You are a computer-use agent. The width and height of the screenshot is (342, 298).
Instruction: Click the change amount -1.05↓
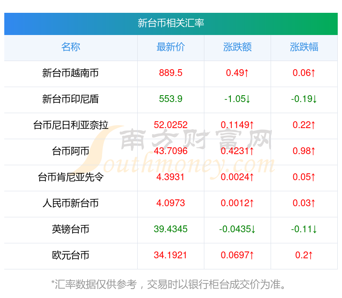(237, 99)
